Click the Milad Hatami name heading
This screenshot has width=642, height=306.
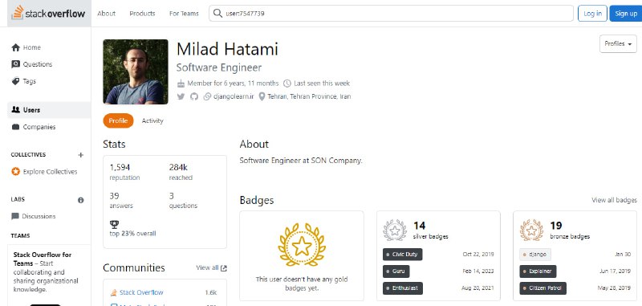pyautogui.click(x=227, y=49)
